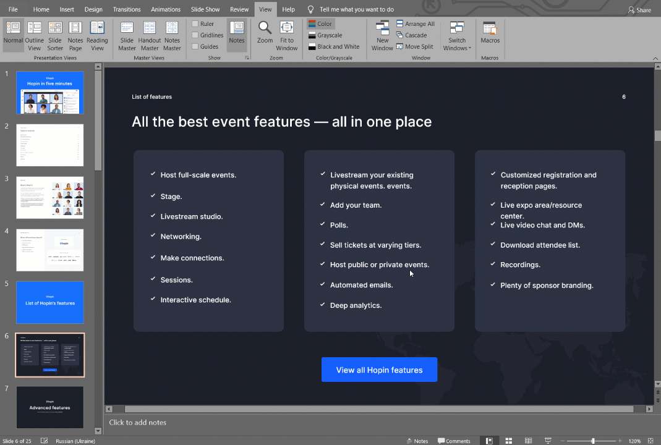Click the Slide 6 of 25 indicator
The height and width of the screenshot is (445, 661).
click(x=17, y=441)
